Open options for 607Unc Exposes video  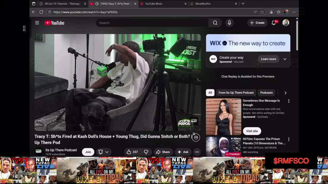(289, 140)
